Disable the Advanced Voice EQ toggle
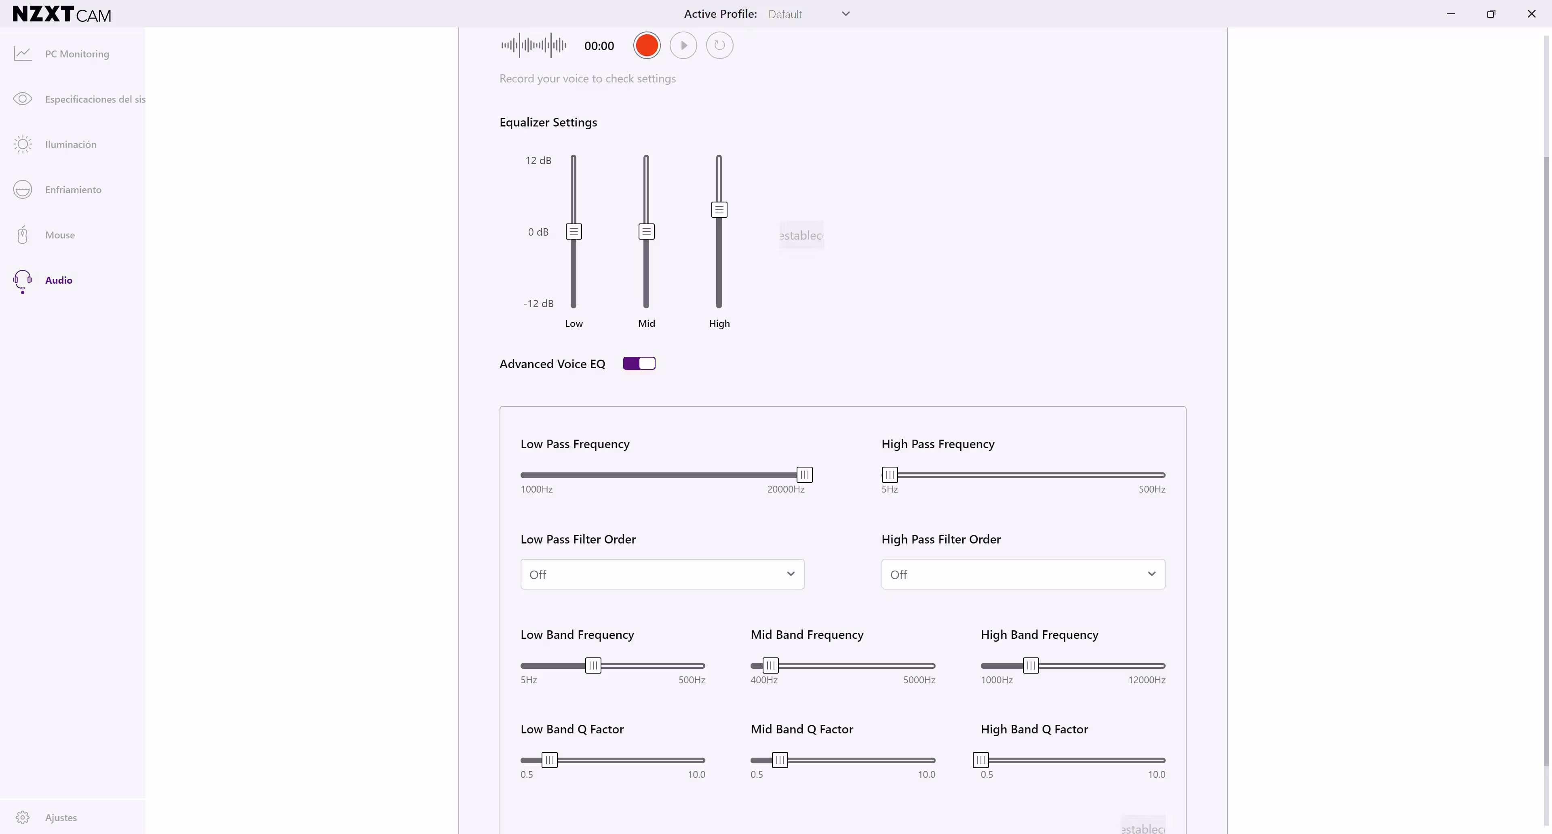1552x834 pixels. [x=639, y=364]
